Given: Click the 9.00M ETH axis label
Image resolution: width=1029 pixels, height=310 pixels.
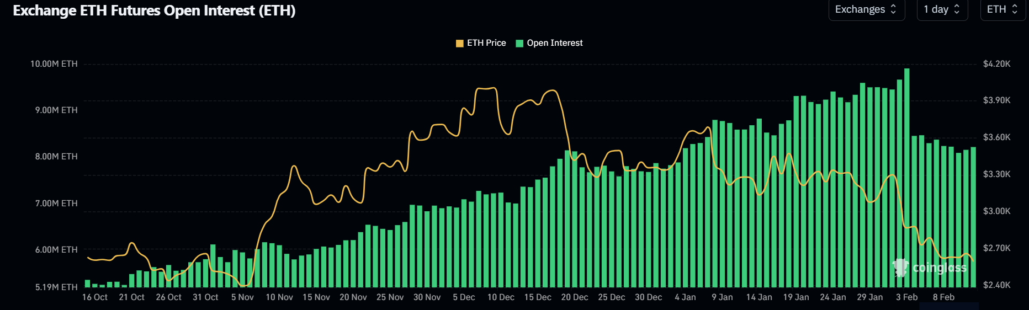Looking at the screenshot, I should point(56,110).
